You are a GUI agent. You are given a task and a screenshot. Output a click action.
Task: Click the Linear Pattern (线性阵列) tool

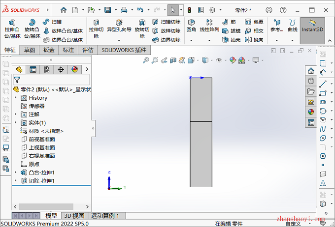coord(209,26)
